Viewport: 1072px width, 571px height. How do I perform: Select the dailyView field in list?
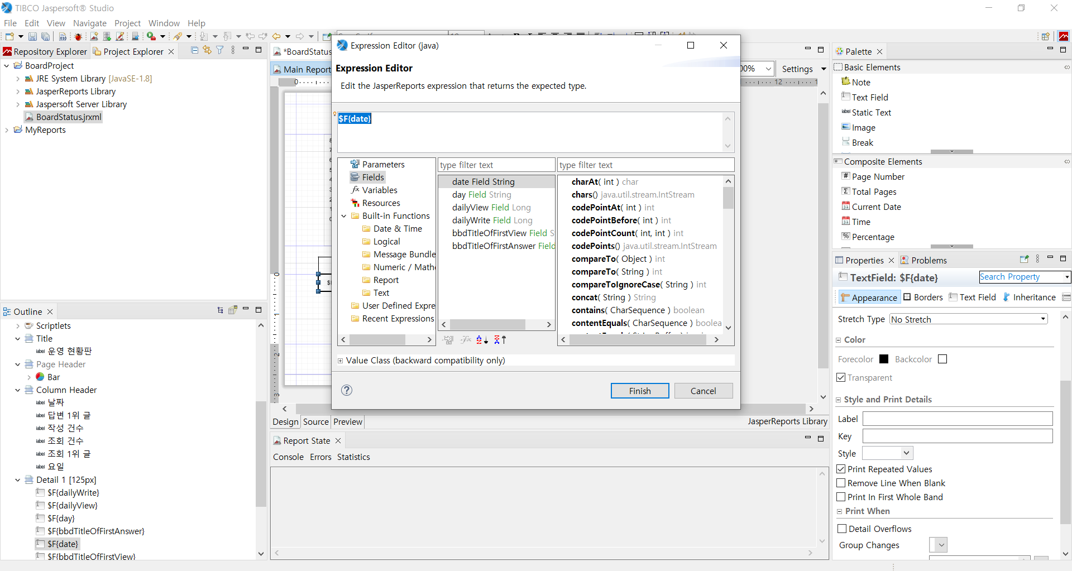click(x=491, y=207)
